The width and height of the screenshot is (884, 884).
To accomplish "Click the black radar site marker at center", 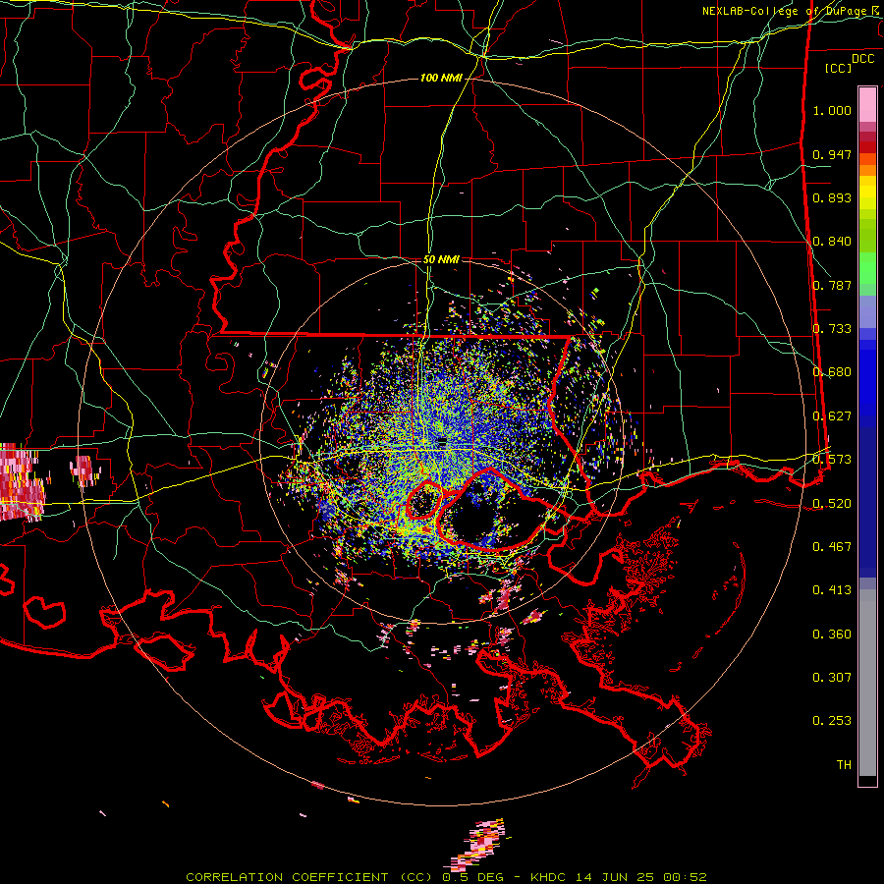I will (442, 441).
